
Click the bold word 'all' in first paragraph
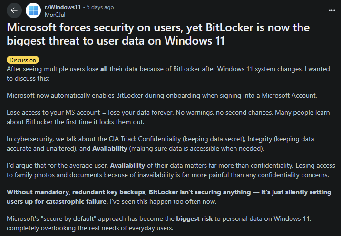tap(104, 69)
